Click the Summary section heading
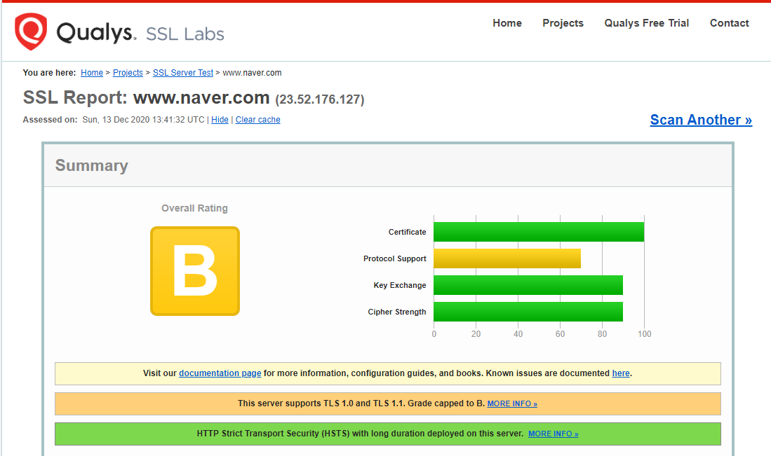This screenshot has width=771, height=456. pos(91,165)
